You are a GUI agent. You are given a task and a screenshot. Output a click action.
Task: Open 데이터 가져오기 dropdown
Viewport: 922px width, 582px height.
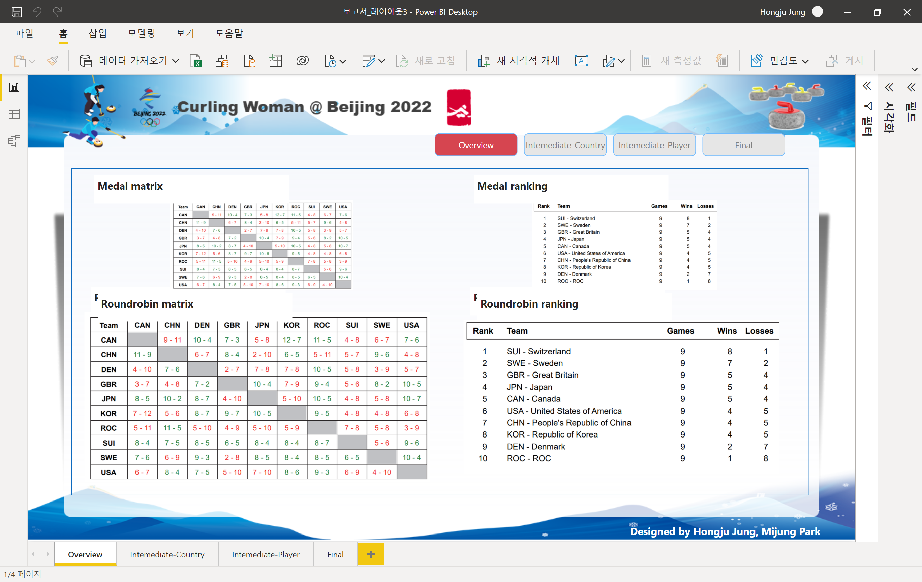tap(175, 61)
